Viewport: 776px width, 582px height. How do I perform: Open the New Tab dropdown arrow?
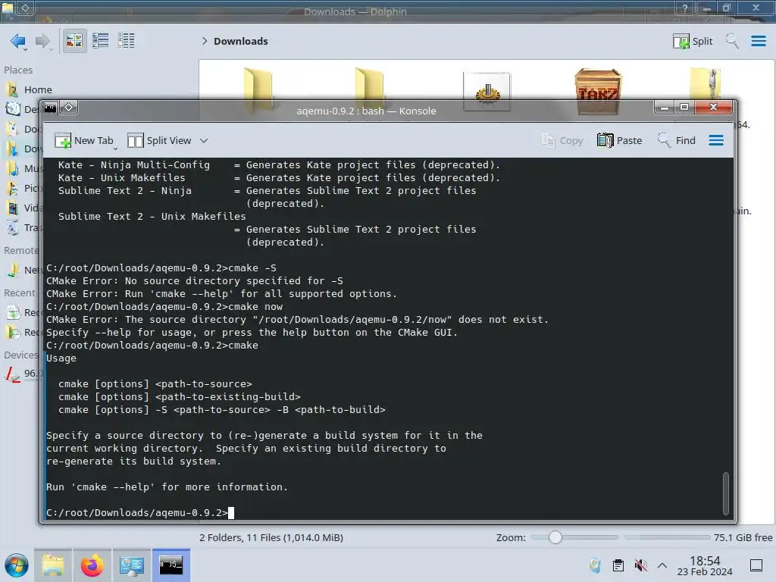pos(115,148)
